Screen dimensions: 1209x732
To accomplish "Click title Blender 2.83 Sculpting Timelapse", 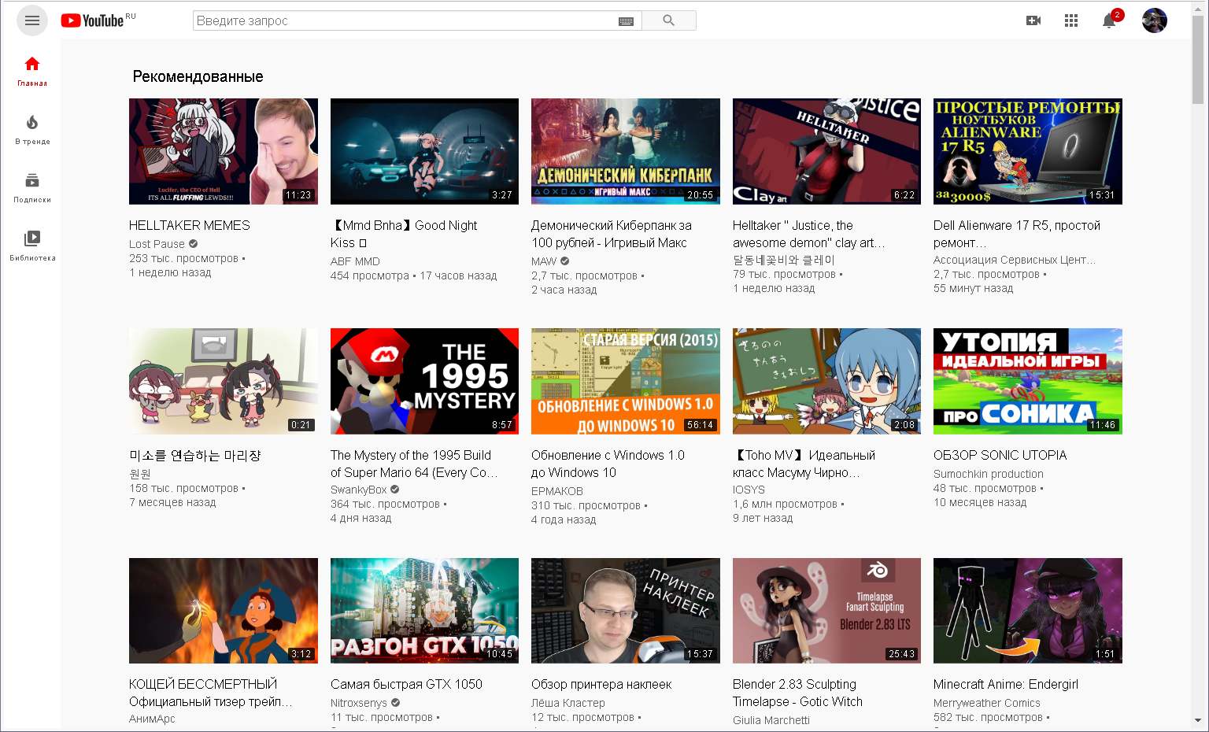I will [797, 693].
